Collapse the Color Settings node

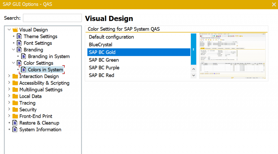pyautogui.click(x=14, y=63)
